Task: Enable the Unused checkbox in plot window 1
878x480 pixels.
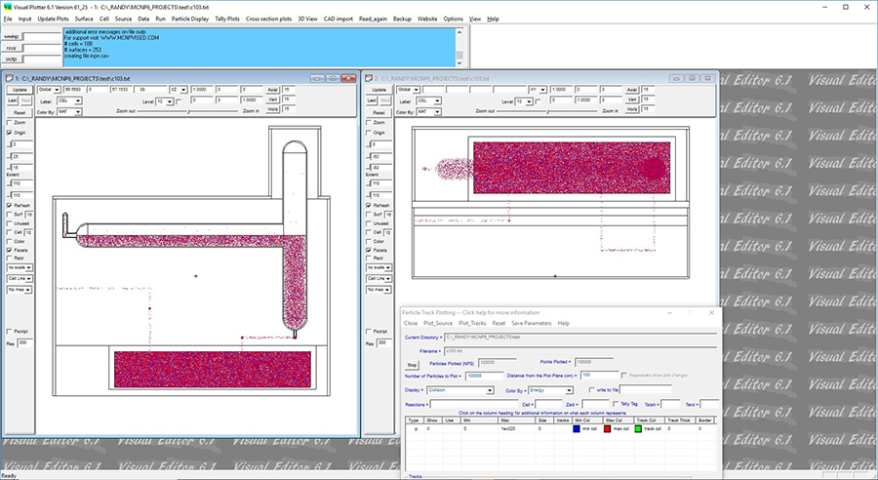Action: tap(9, 223)
